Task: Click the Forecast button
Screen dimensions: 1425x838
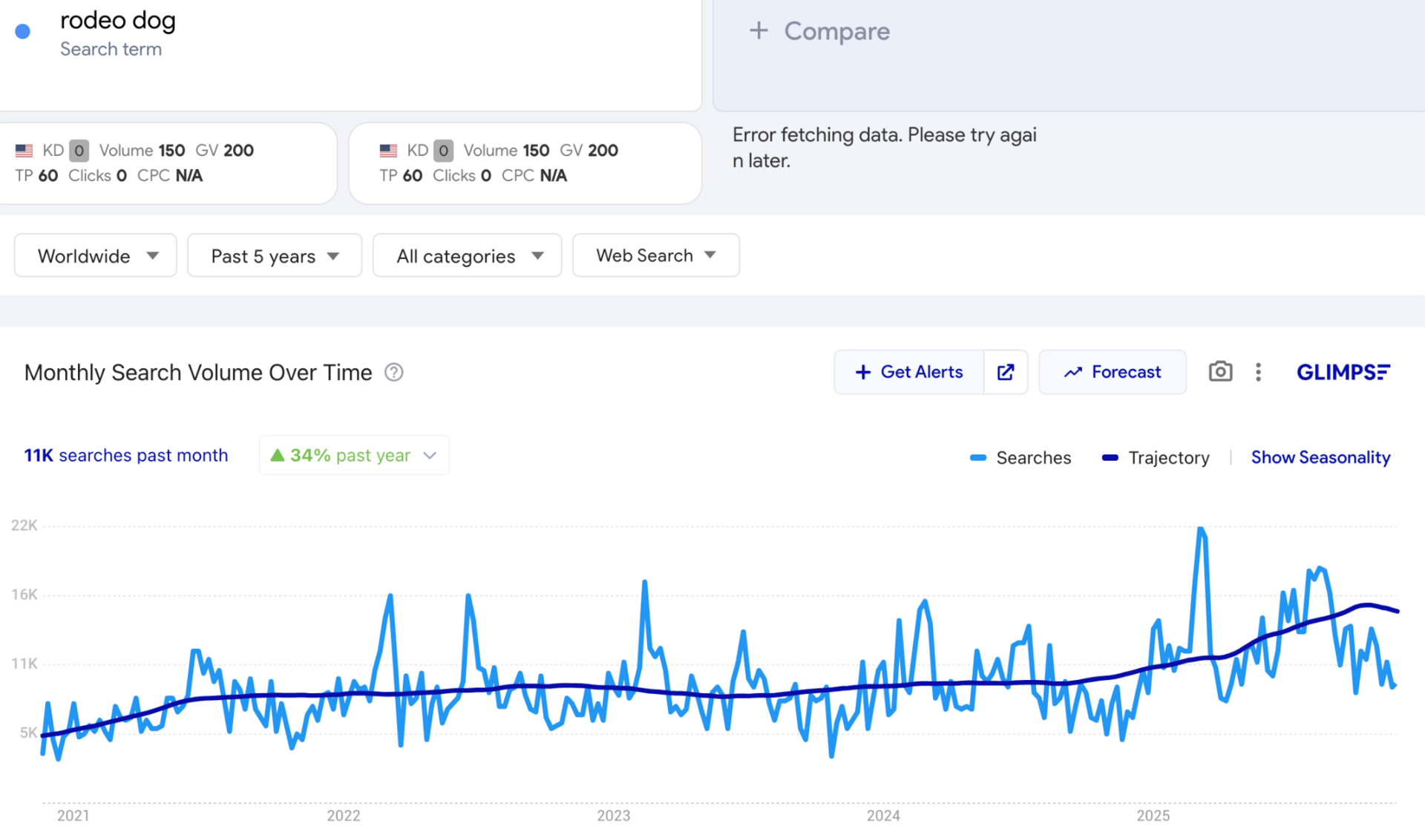Action: (1112, 372)
